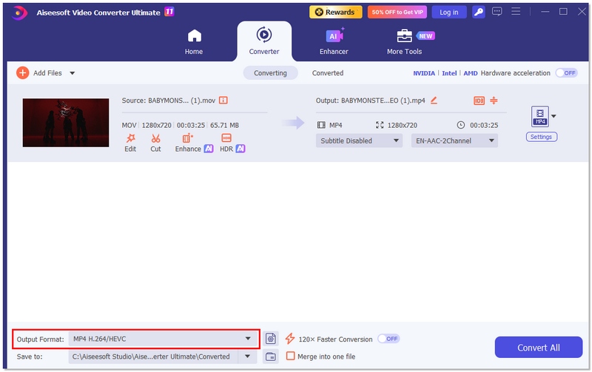Open the HDR tool icon
Screen dimensions: 592x372
tap(226, 138)
